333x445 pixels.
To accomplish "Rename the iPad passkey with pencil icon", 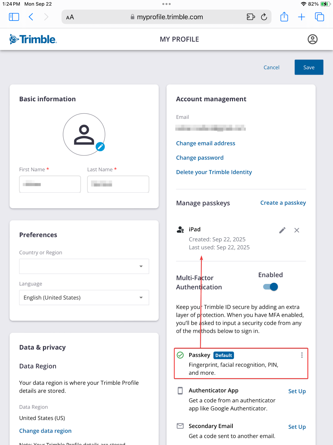I will point(282,230).
